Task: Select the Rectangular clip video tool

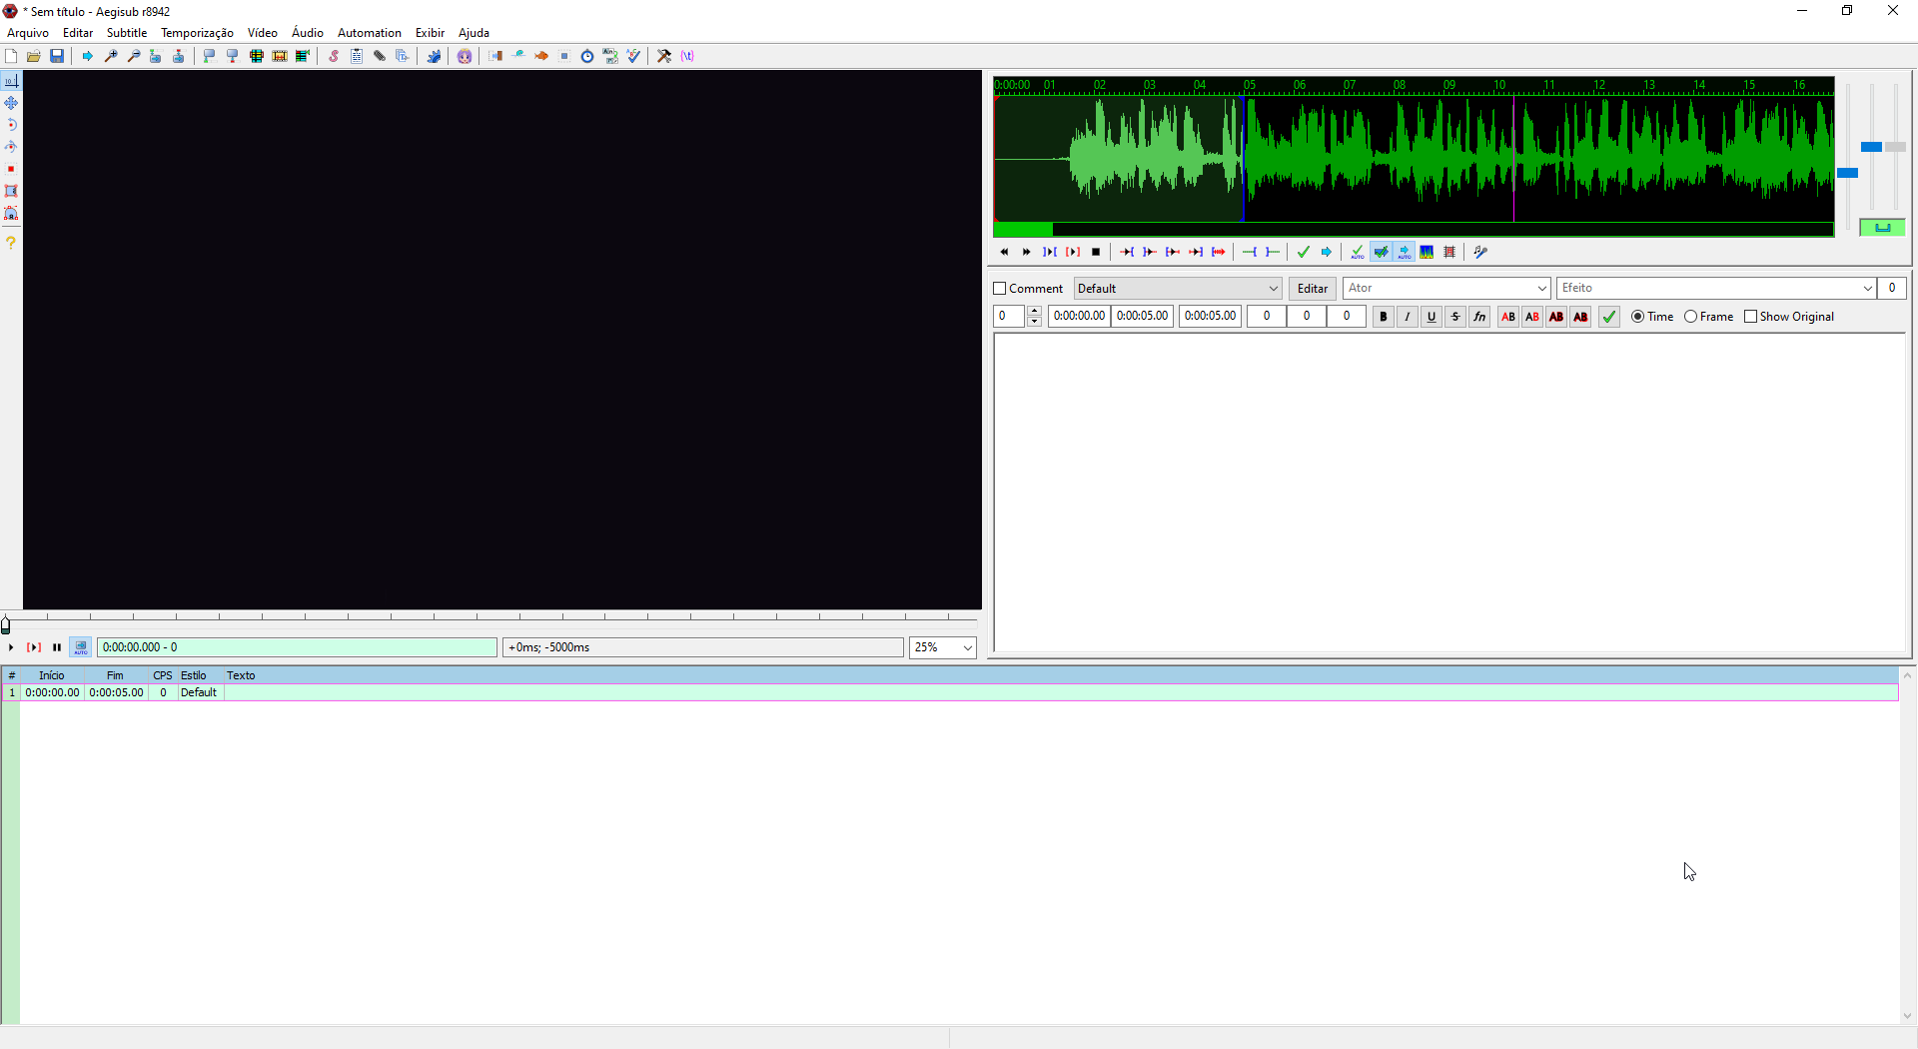Action: click(11, 191)
